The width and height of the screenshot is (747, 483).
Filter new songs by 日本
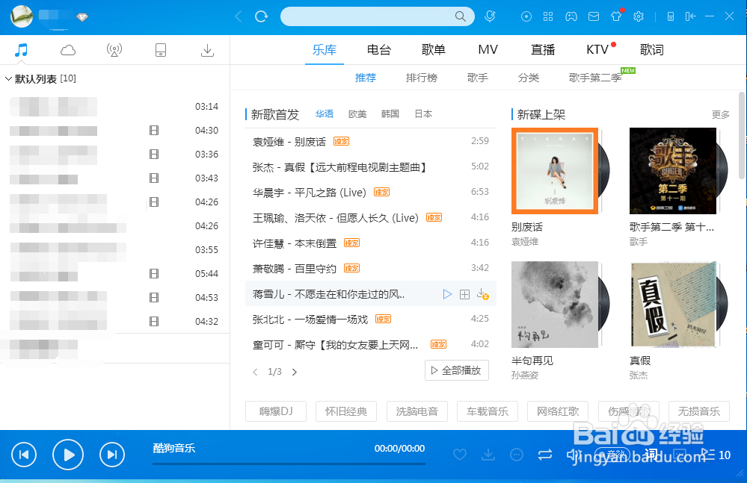423,114
